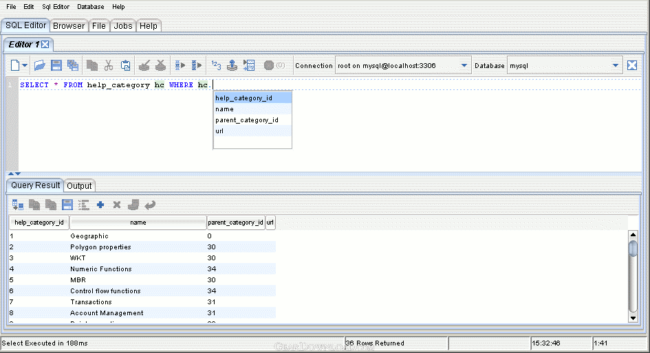Click the Cut scissors icon
The width and height of the screenshot is (650, 353).
tap(109, 65)
